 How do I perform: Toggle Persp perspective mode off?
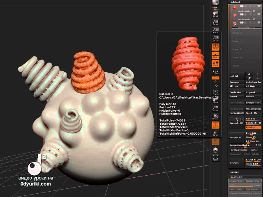[215, 47]
